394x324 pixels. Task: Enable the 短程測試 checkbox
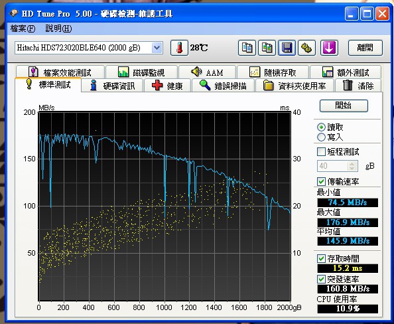321,151
